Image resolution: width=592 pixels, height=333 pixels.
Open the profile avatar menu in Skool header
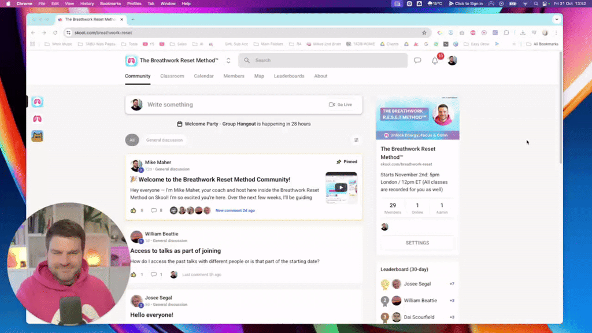452,60
